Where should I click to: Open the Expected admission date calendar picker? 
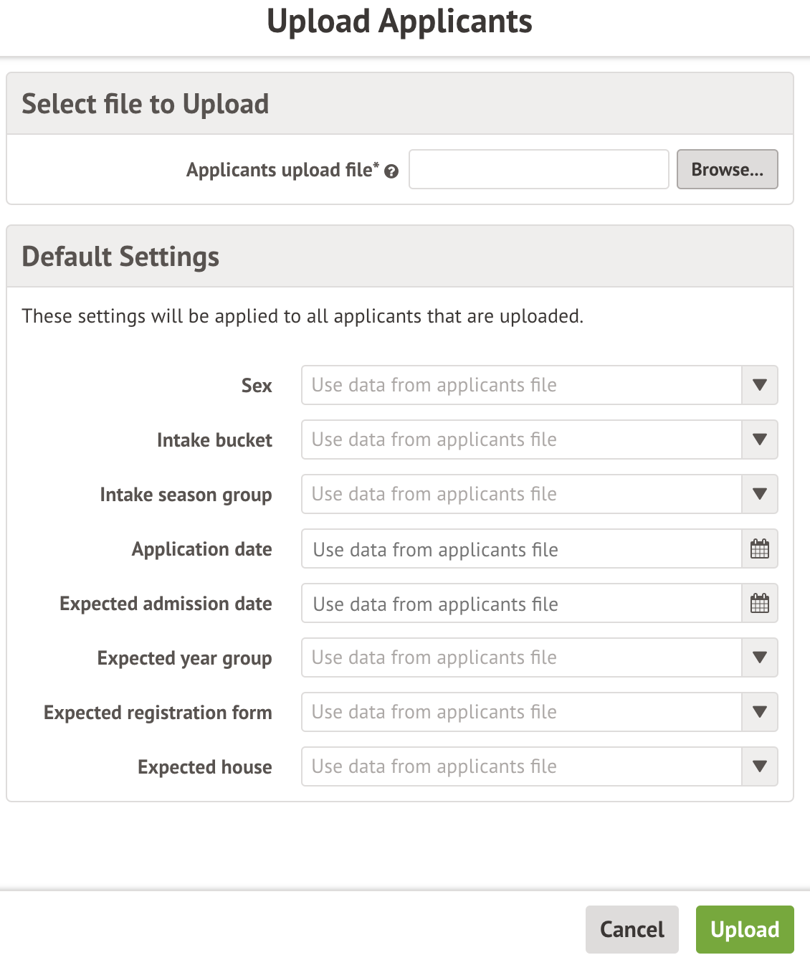pyautogui.click(x=759, y=604)
